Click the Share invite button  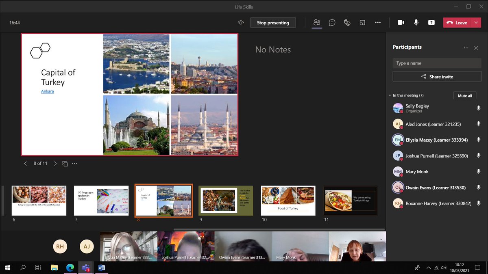pos(437,77)
